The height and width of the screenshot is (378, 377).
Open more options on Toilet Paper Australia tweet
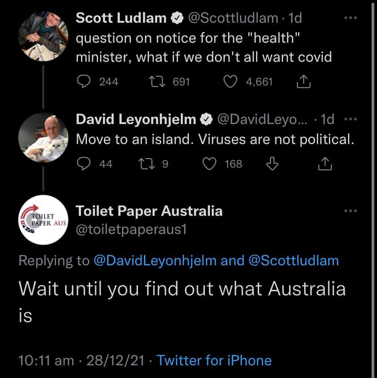(350, 211)
